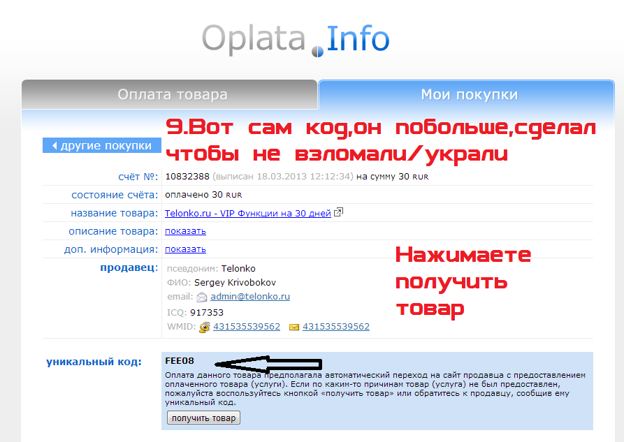Select the invoice date 18.03.2013 12:12:34
Viewport: 624px width, 442px height.
(304, 177)
